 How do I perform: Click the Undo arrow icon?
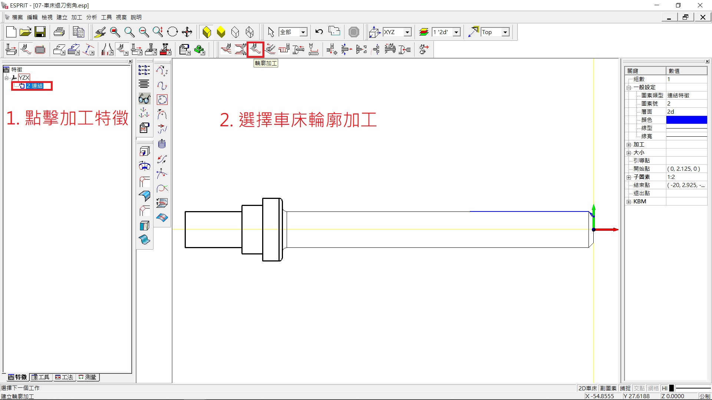[319, 32]
